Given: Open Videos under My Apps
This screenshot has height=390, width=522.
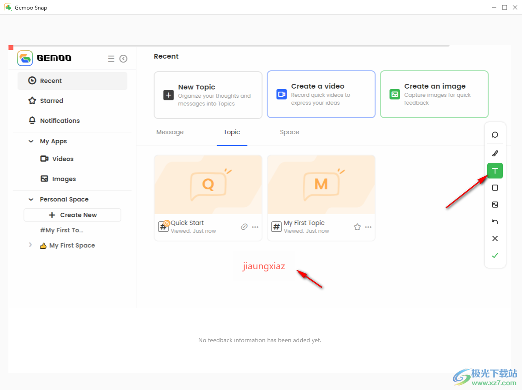Looking at the screenshot, I should [63, 159].
